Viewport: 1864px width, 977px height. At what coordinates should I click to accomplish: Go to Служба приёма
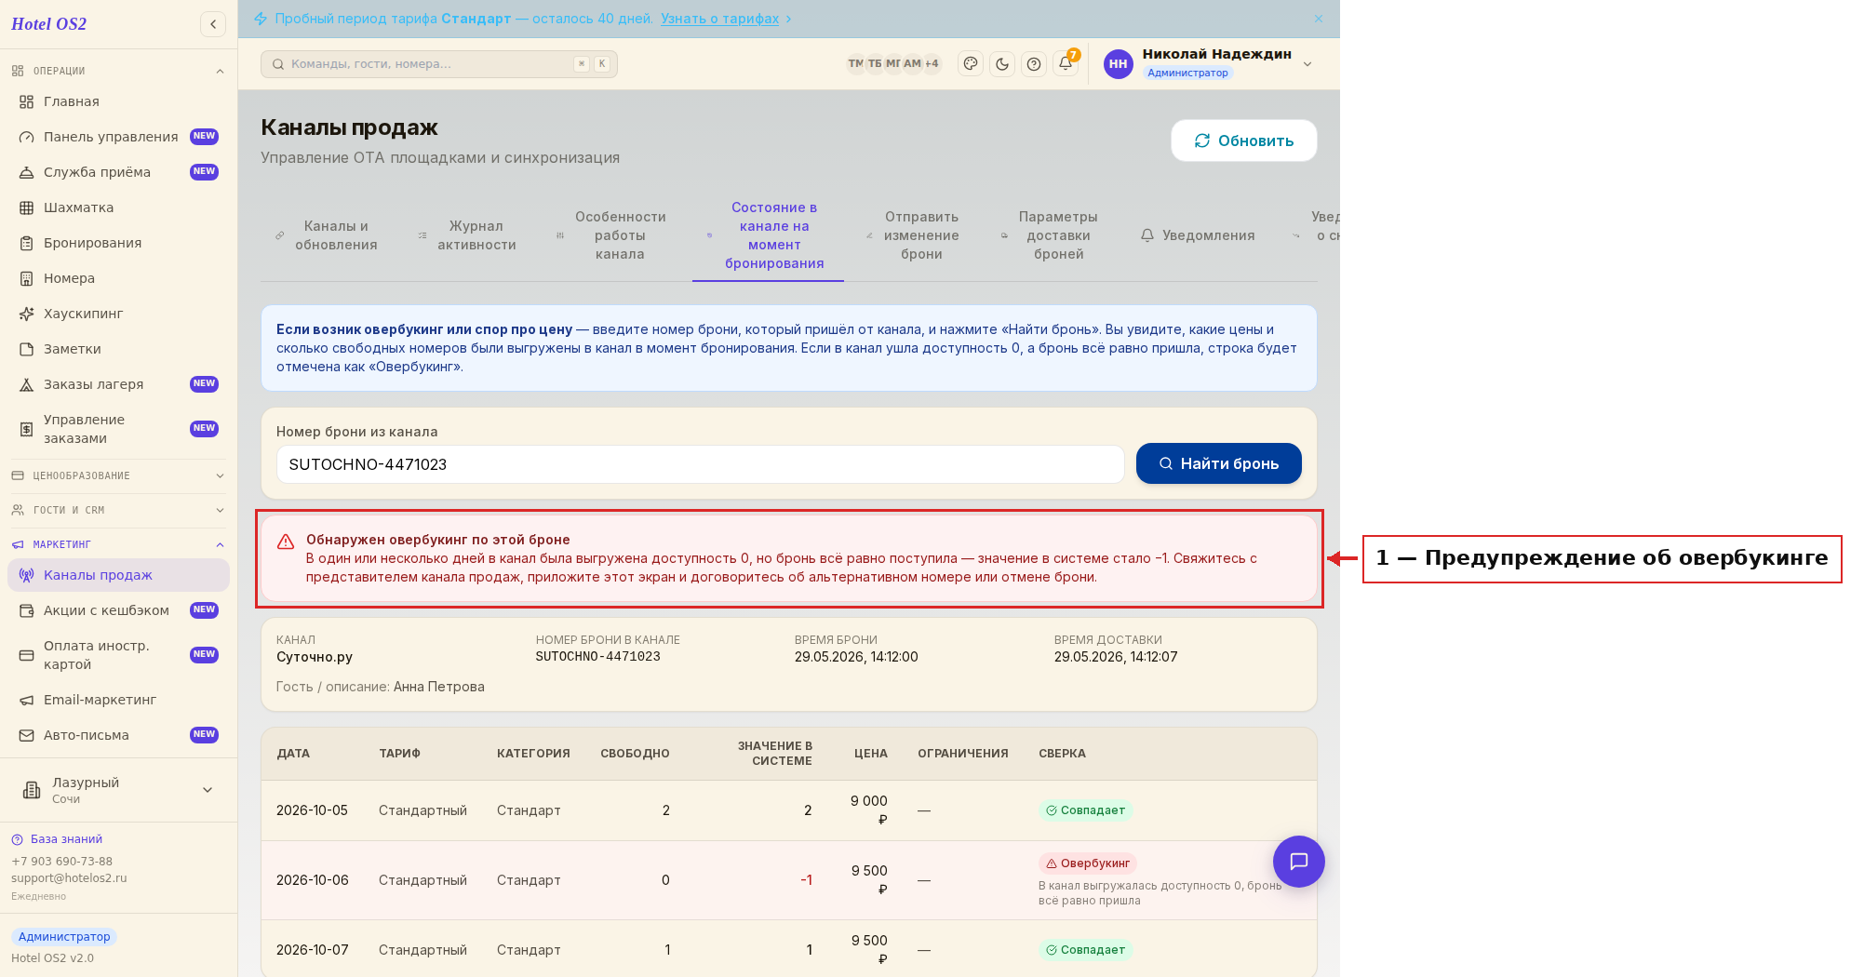[118, 172]
